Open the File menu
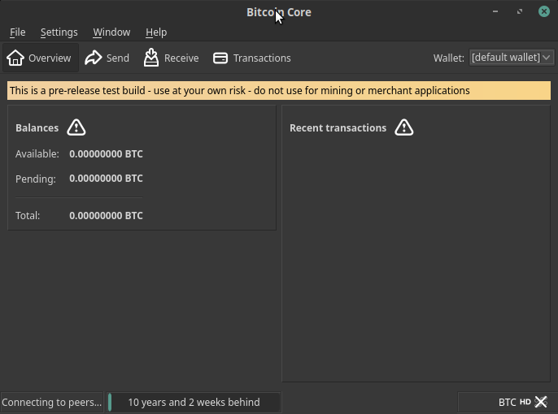Viewport: 558px width, 414px height. pyautogui.click(x=17, y=32)
